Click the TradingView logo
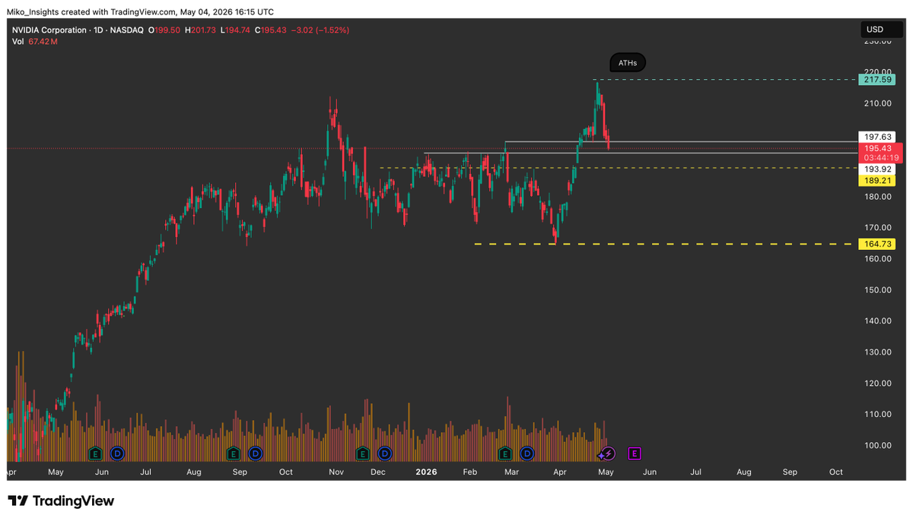 pos(61,501)
